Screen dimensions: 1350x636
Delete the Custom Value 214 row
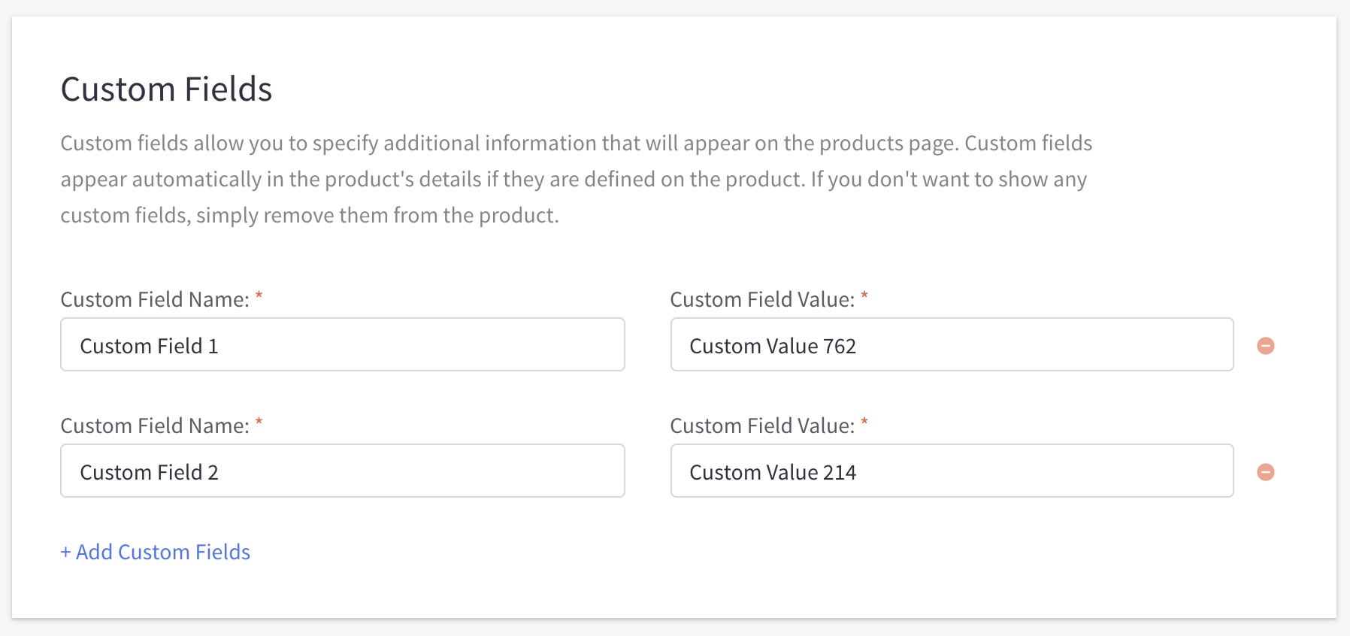1266,472
